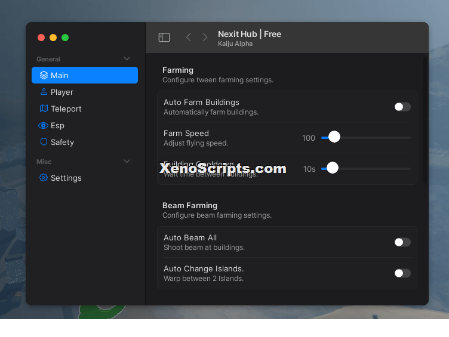Click 'Warp between 2 Islands.' description
The image size is (449, 337).
coord(204,279)
